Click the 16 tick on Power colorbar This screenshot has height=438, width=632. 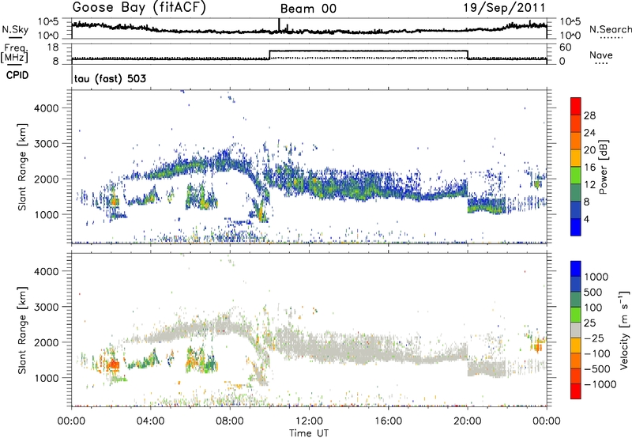(x=589, y=168)
